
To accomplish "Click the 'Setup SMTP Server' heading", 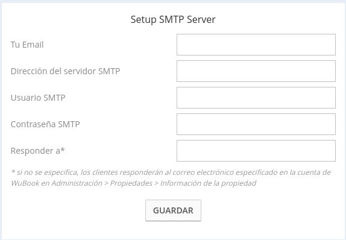I will coord(173,19).
